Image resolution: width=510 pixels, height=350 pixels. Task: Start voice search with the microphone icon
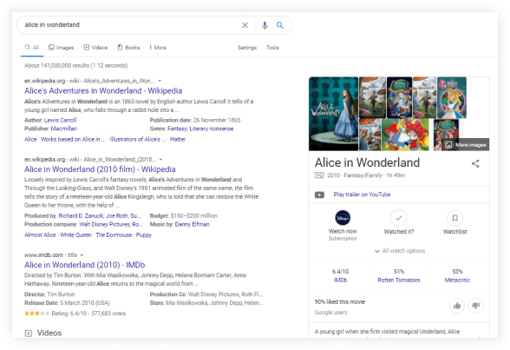(x=265, y=25)
